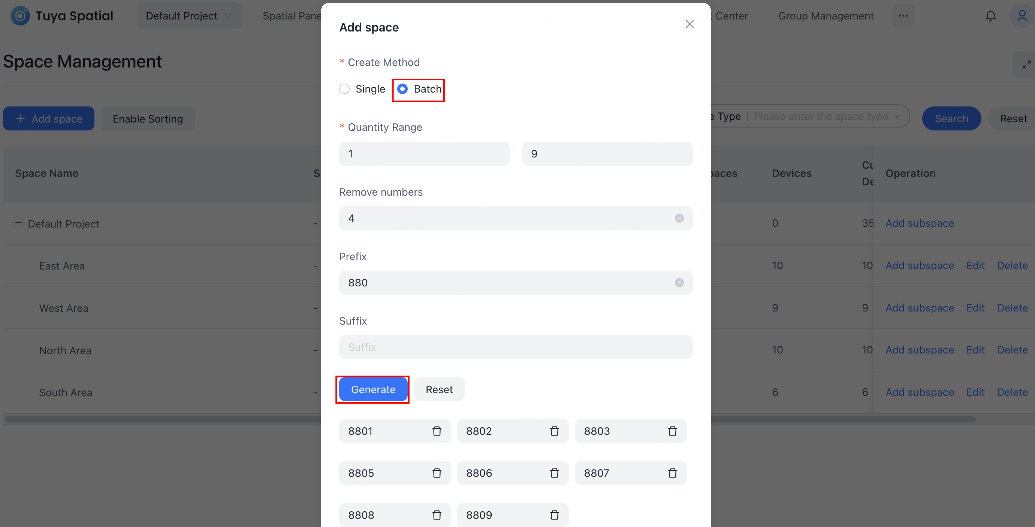Open the user account profile icon
This screenshot has width=1035, height=527.
click(x=1022, y=16)
